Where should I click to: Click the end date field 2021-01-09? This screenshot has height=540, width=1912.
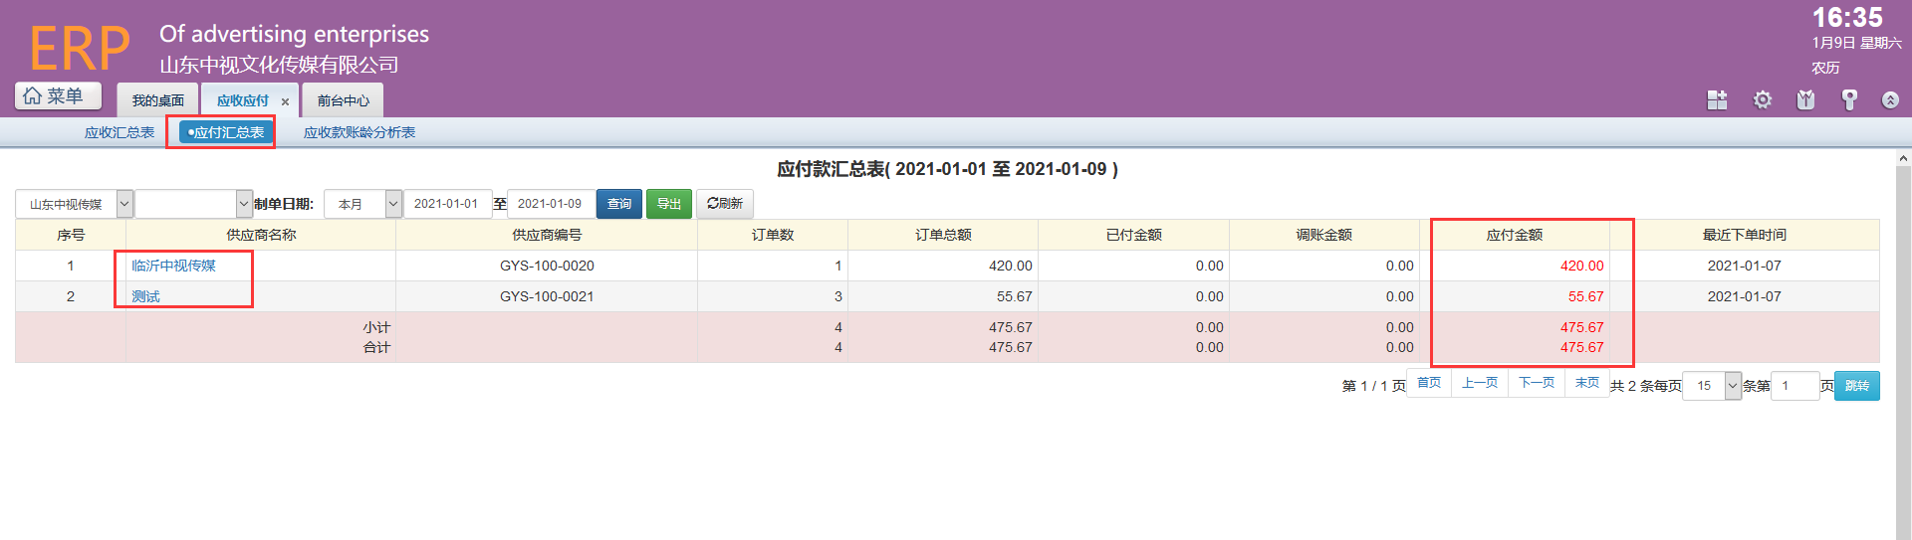pyautogui.click(x=550, y=204)
